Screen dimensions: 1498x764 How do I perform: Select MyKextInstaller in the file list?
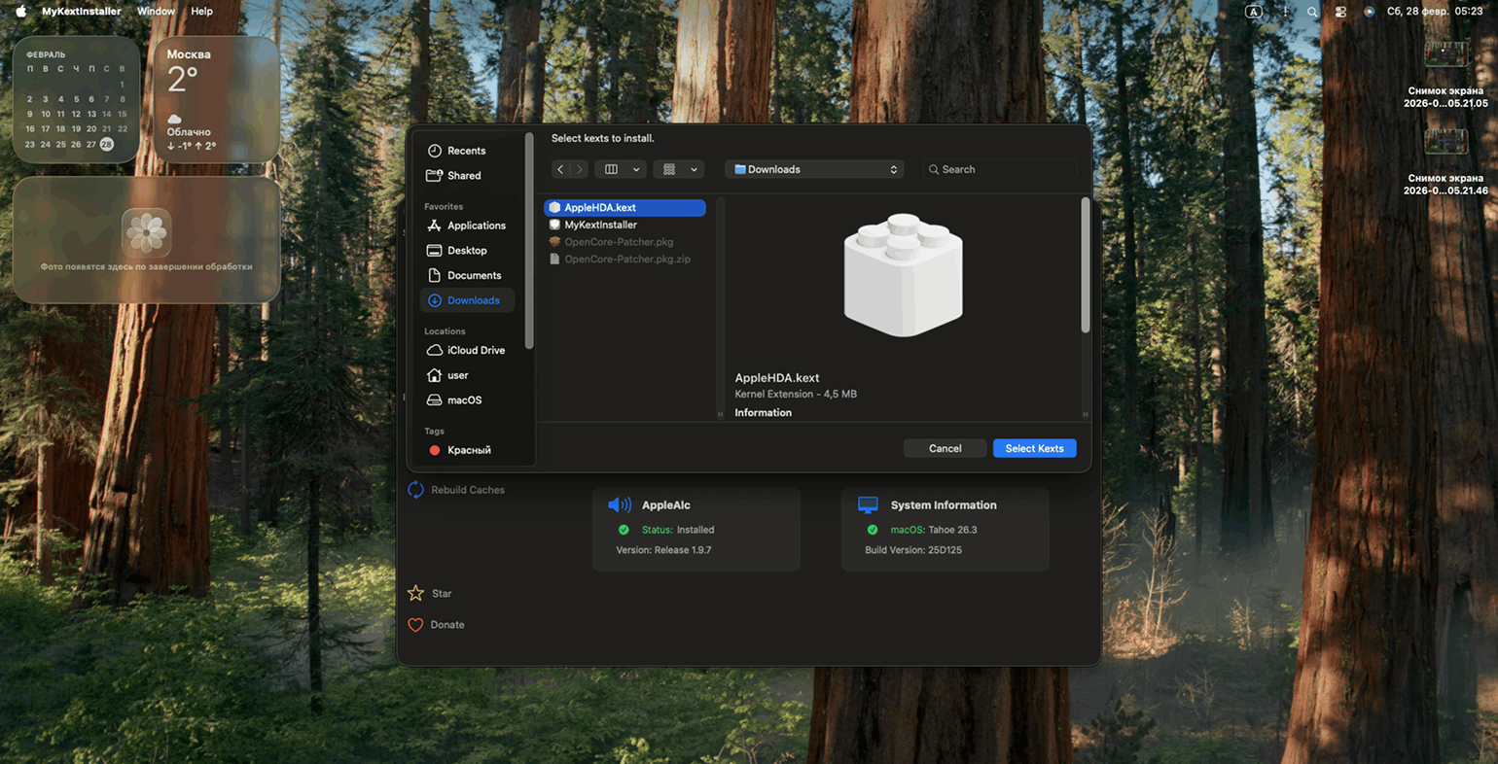(624, 225)
